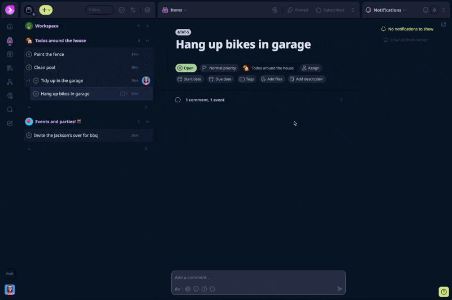
Task: Open the Tags chip
Action: pyautogui.click(x=247, y=79)
